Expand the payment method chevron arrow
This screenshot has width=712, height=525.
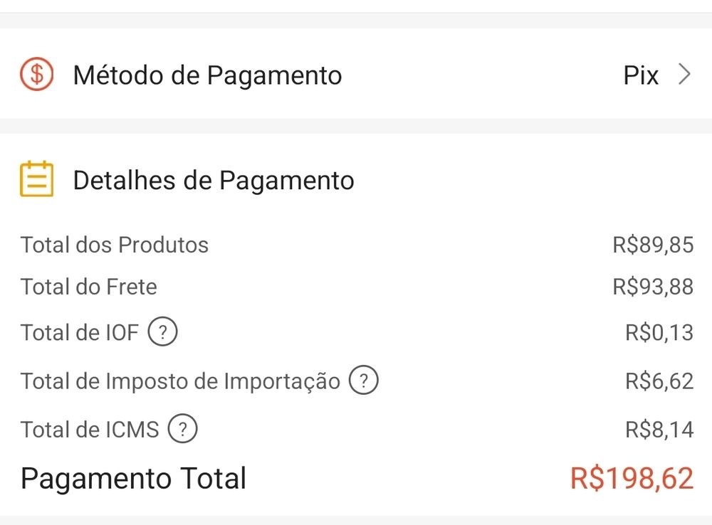pos(684,74)
